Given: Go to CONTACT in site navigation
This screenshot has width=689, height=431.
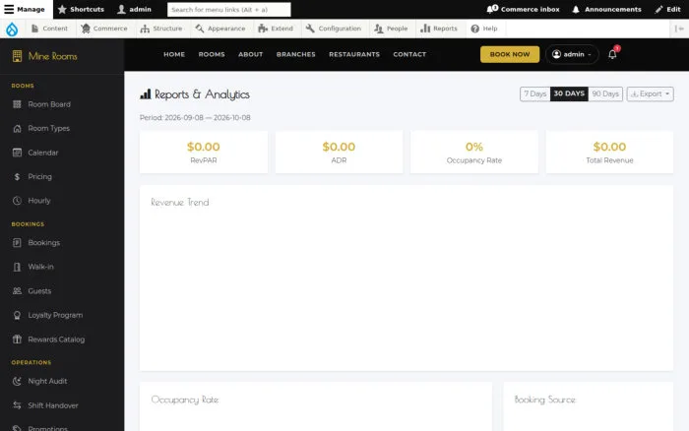Looking at the screenshot, I should pyautogui.click(x=409, y=54).
